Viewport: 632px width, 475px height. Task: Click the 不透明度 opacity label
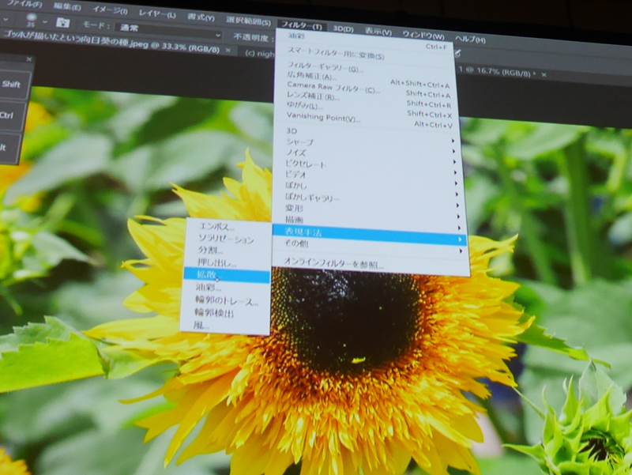click(x=250, y=37)
